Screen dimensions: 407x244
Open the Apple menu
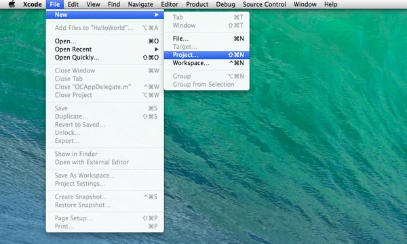(12, 4)
